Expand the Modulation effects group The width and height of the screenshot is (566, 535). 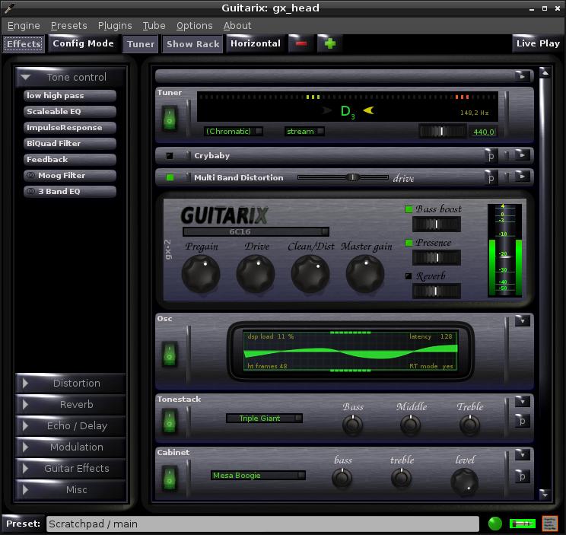(71, 447)
